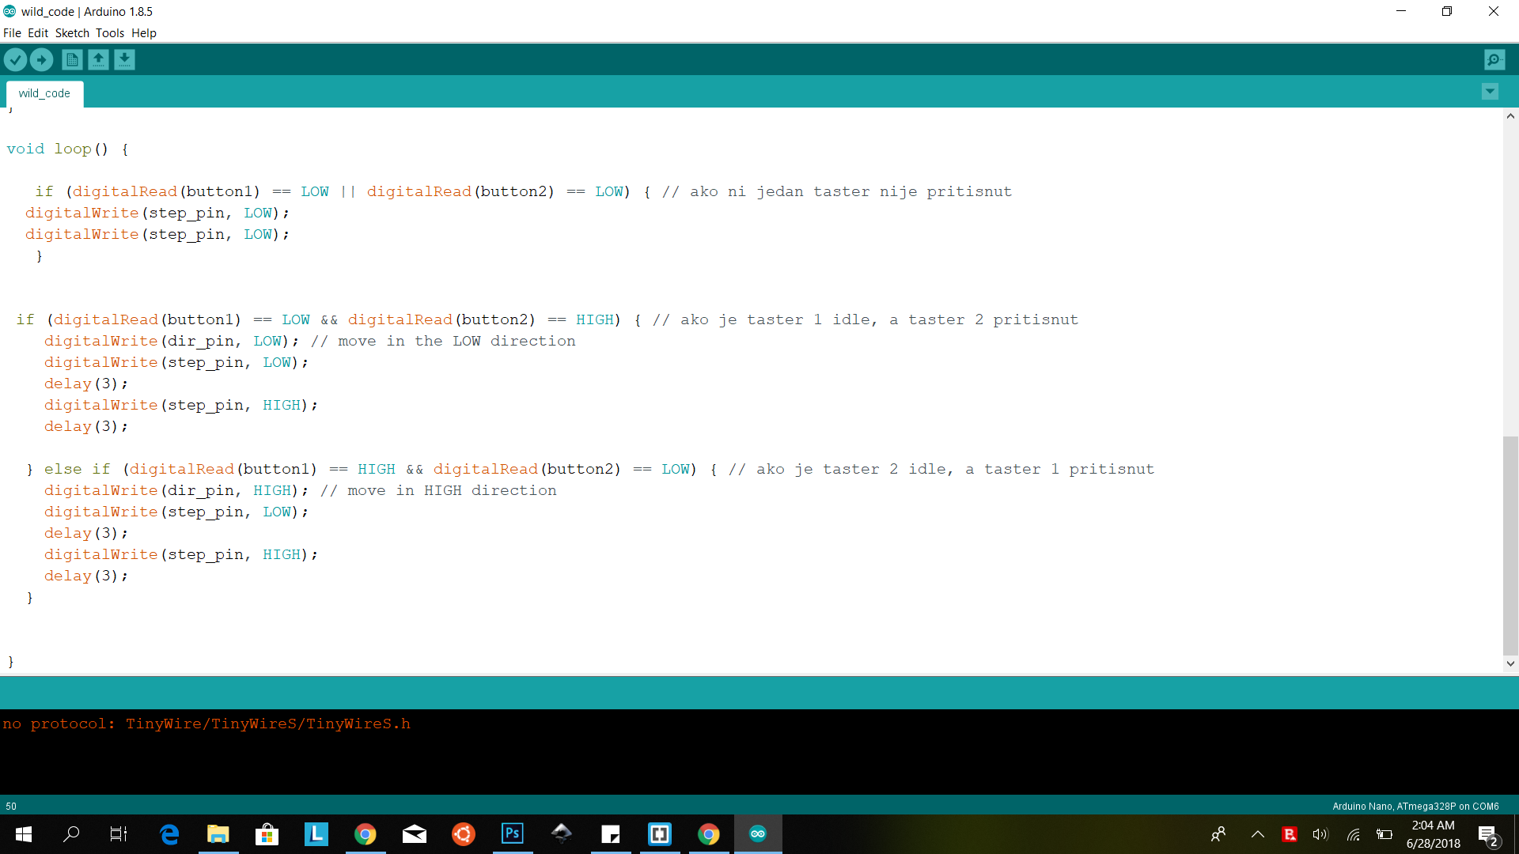Show hidden system tray icons chevron
The height and width of the screenshot is (854, 1519).
pos(1257,834)
